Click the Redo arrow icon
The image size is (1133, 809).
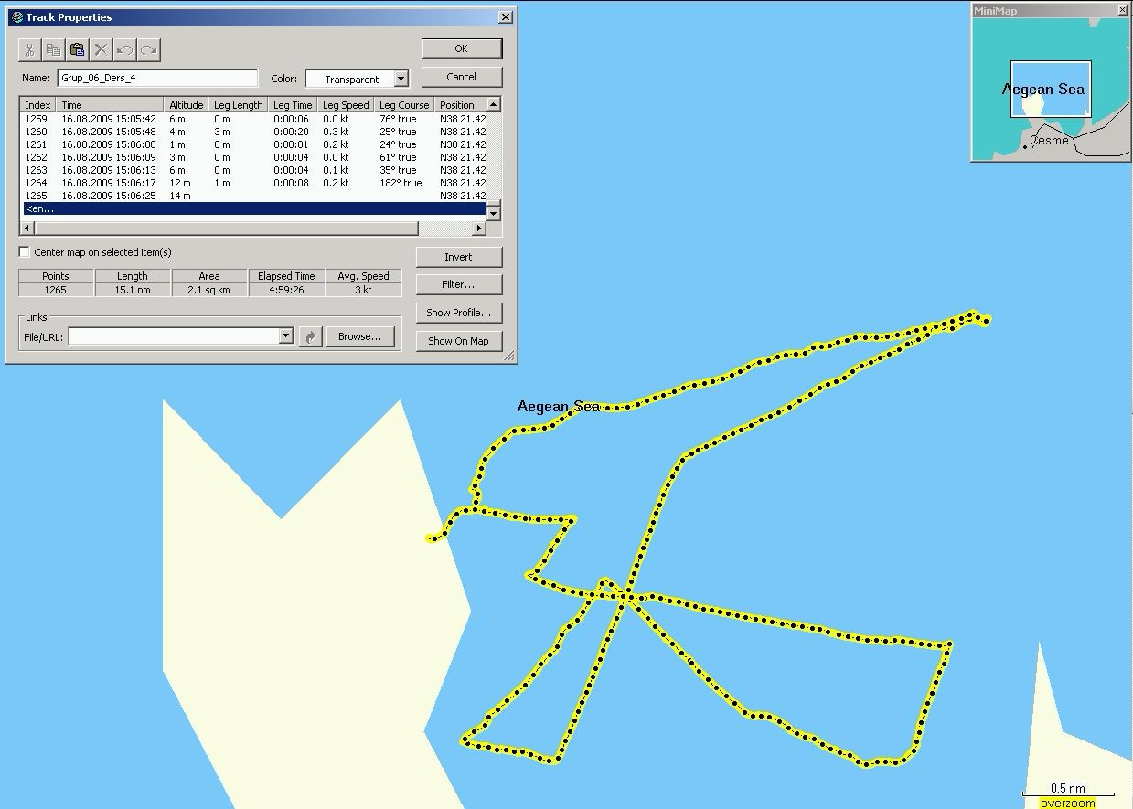[149, 49]
